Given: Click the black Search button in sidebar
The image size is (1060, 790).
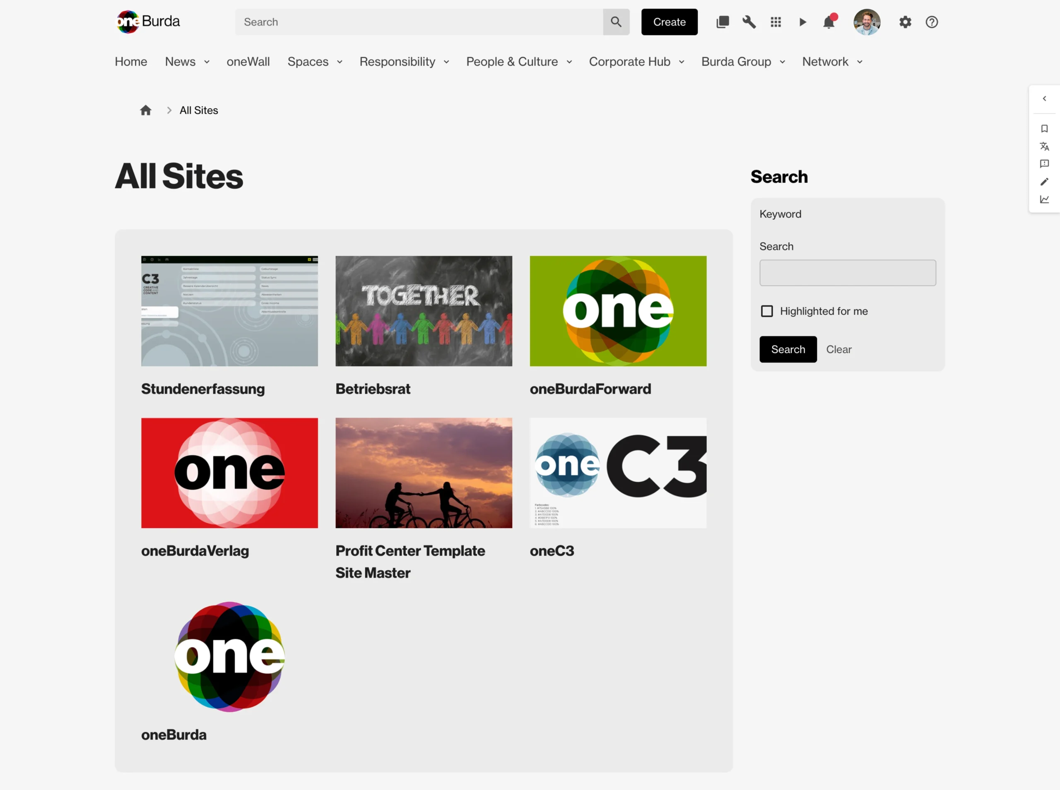Looking at the screenshot, I should tap(788, 350).
